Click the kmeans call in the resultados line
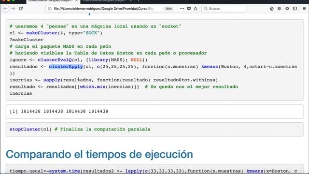Image resolution: width=309 pixels, height=174 pixels. click(210, 67)
